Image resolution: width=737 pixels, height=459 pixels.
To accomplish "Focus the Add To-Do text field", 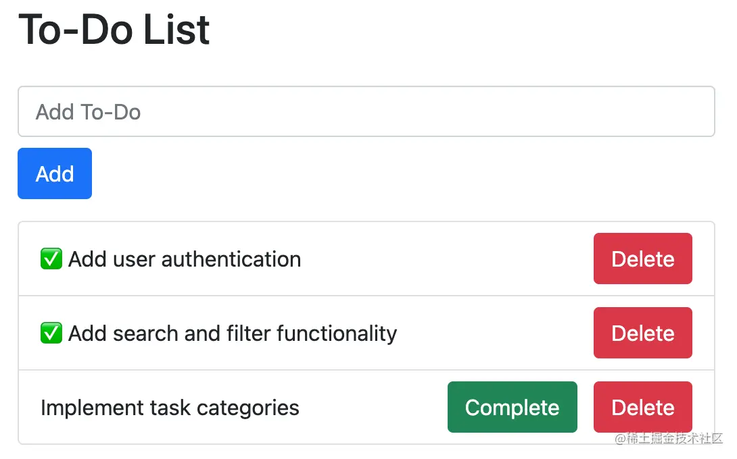I will point(366,111).
